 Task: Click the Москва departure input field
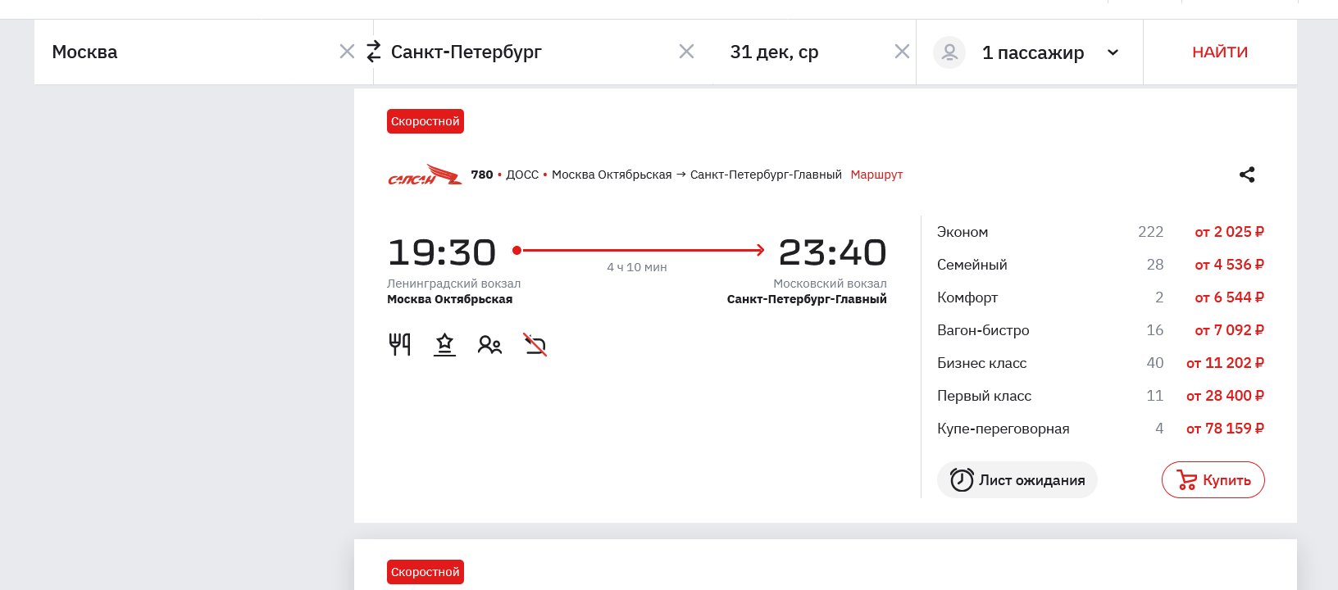click(189, 52)
